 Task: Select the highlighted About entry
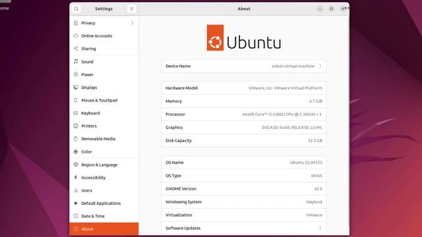pos(104,229)
